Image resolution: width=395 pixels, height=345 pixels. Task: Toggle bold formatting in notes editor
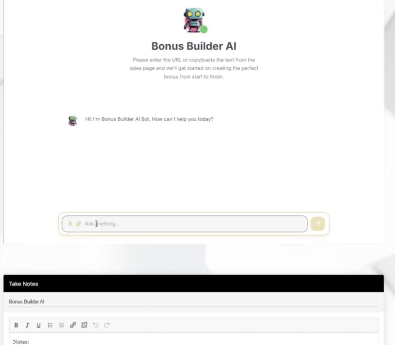(x=16, y=325)
